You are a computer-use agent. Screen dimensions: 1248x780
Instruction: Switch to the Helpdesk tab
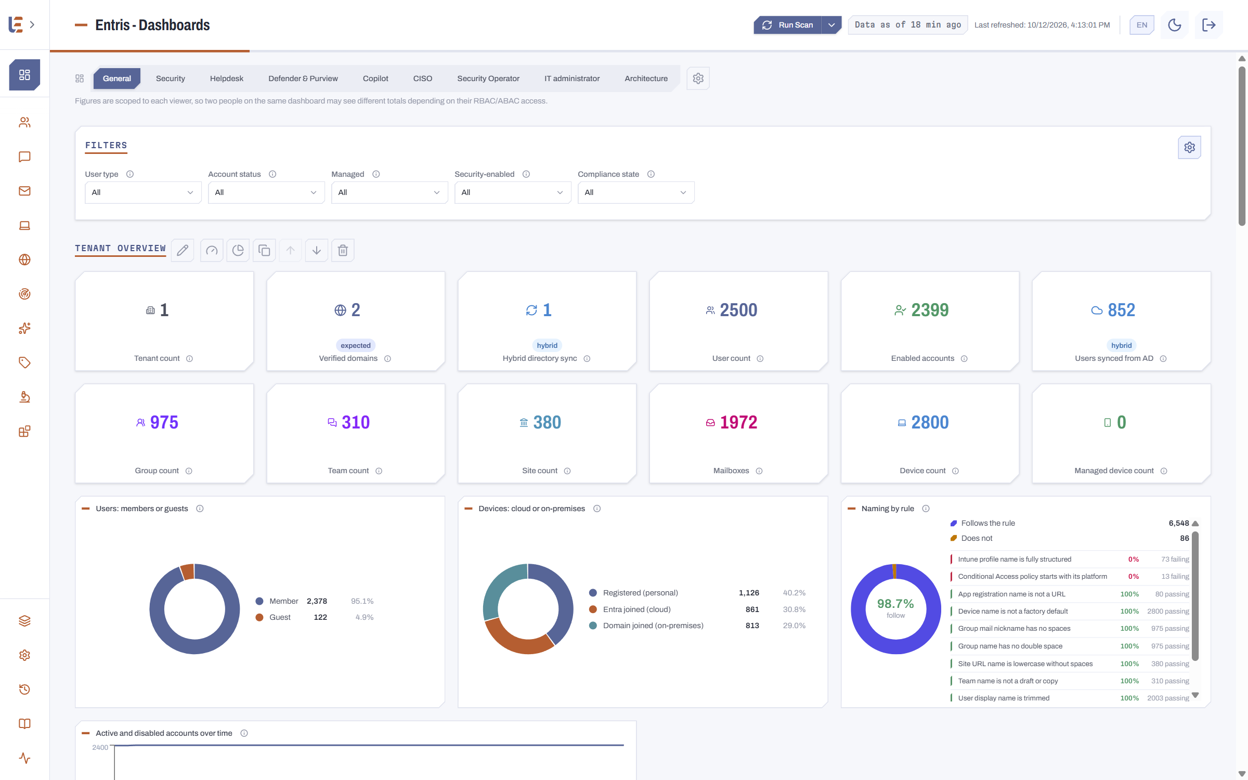tap(227, 79)
